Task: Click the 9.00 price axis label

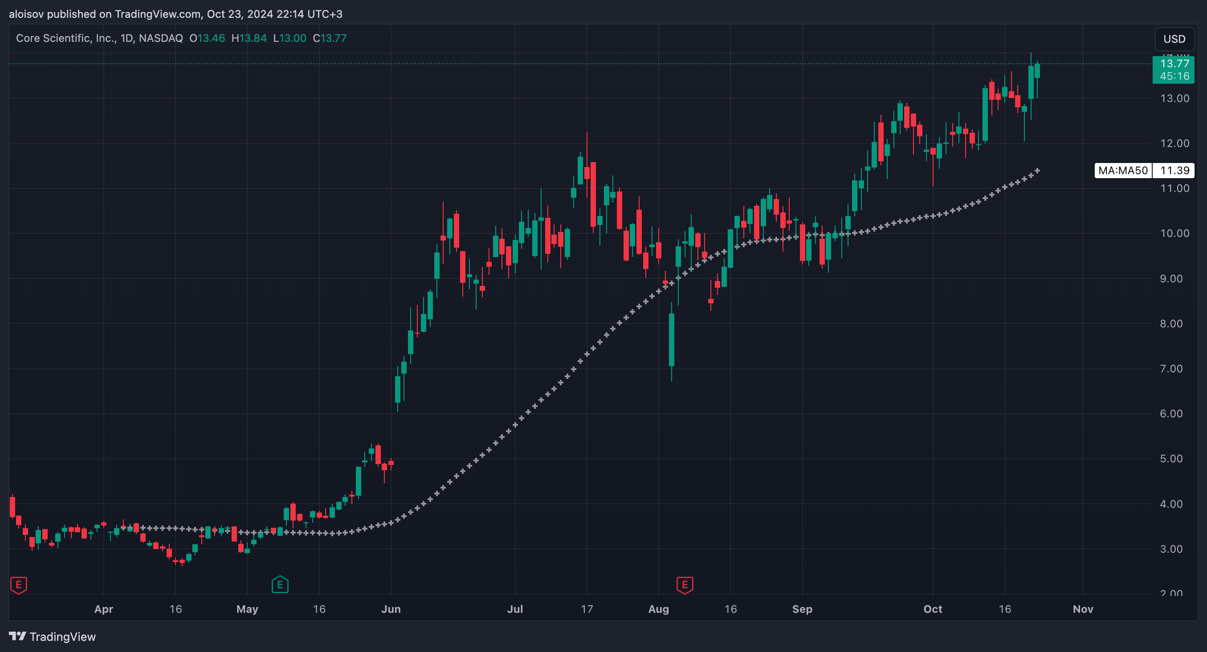Action: click(x=1171, y=279)
